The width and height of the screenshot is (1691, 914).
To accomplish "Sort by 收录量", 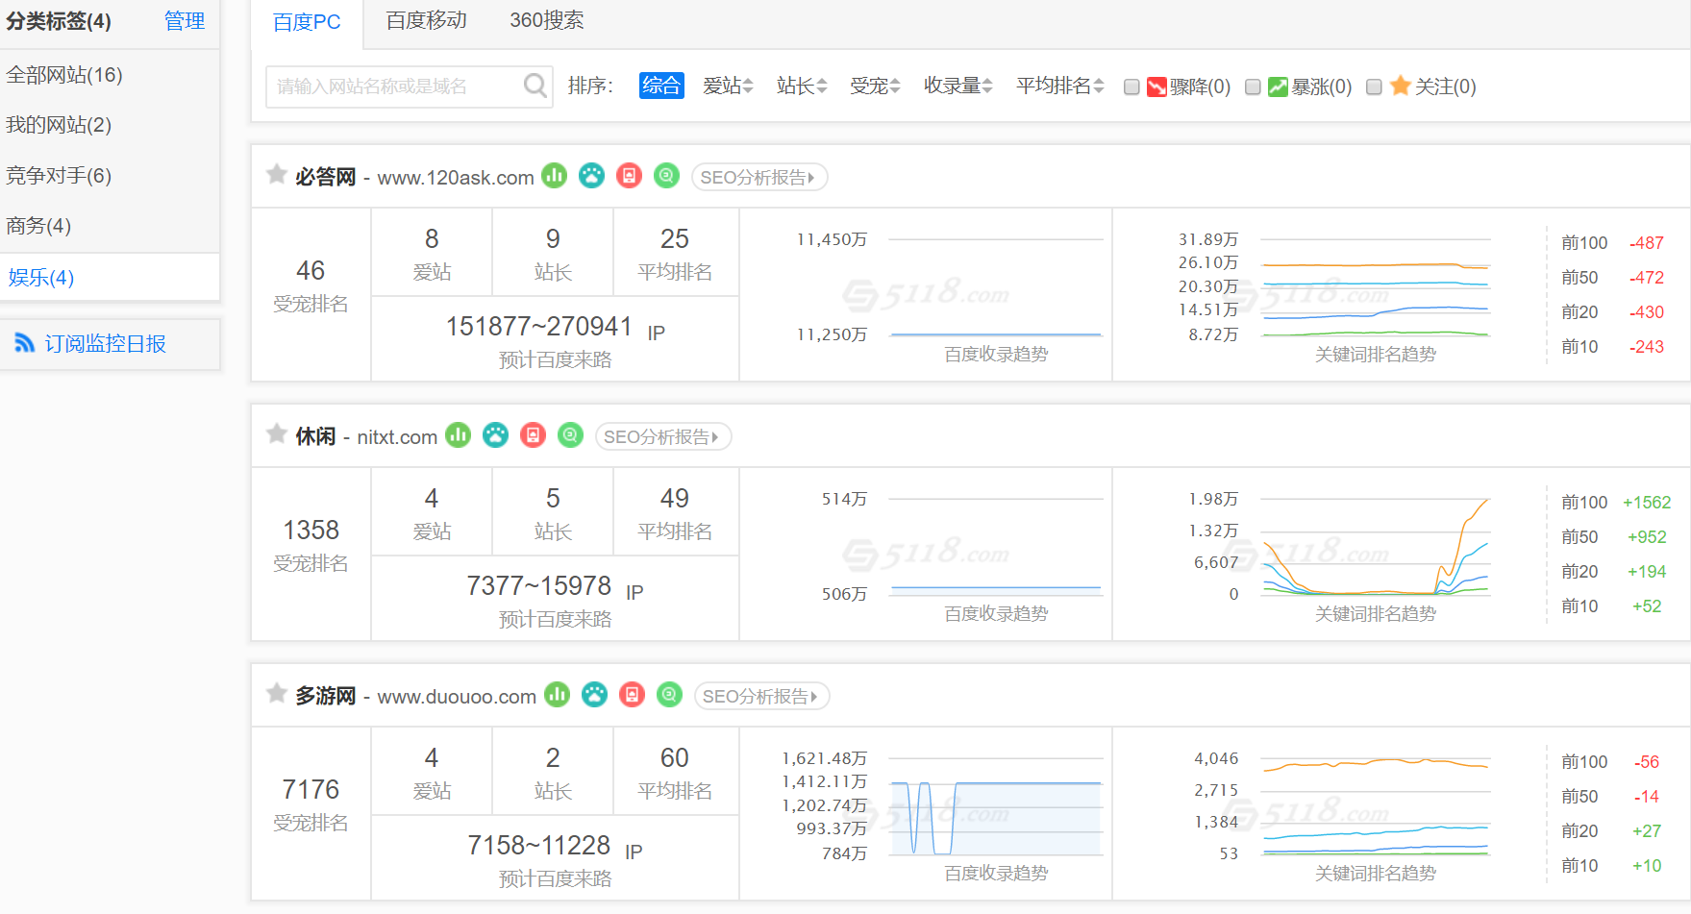I will pyautogui.click(x=958, y=86).
